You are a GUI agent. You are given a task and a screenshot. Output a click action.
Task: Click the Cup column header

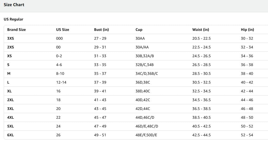click(x=139, y=30)
